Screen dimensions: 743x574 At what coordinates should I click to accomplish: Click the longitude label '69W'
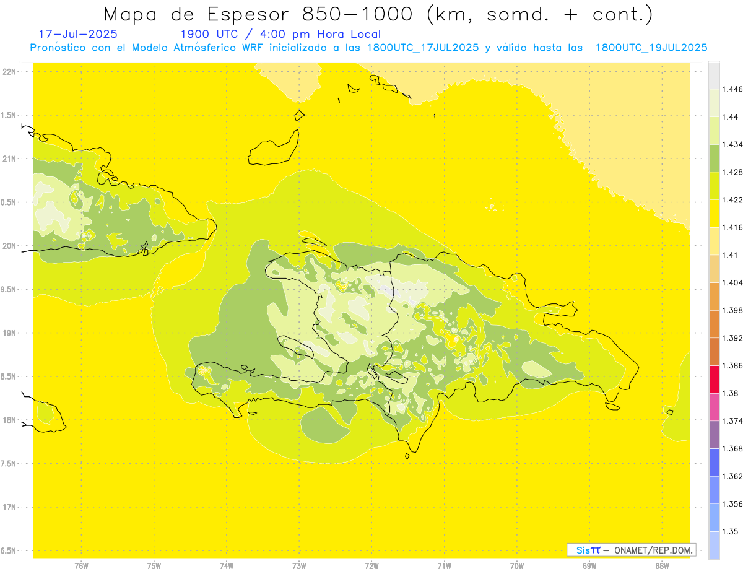tap(589, 566)
